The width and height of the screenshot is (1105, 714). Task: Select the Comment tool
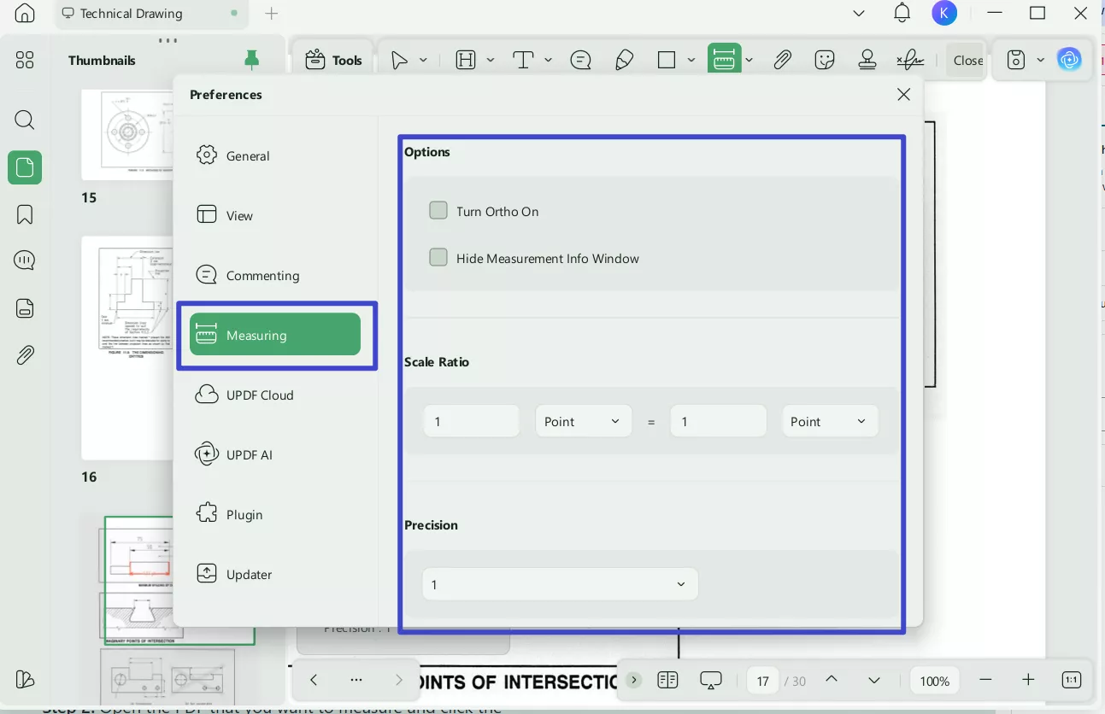tap(580, 59)
